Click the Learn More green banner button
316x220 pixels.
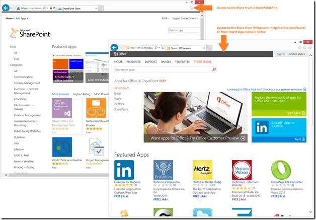pyautogui.click(x=296, y=113)
